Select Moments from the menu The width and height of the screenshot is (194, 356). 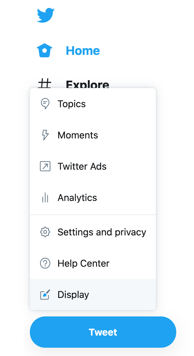(x=78, y=135)
